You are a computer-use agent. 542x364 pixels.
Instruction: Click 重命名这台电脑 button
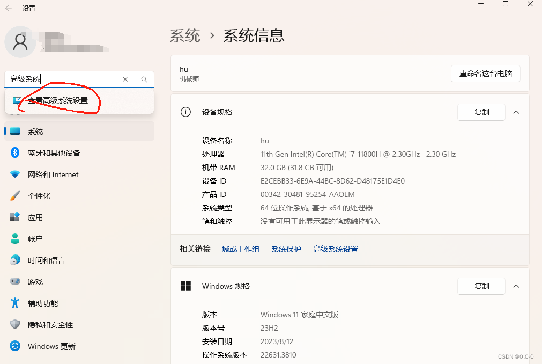pos(485,74)
